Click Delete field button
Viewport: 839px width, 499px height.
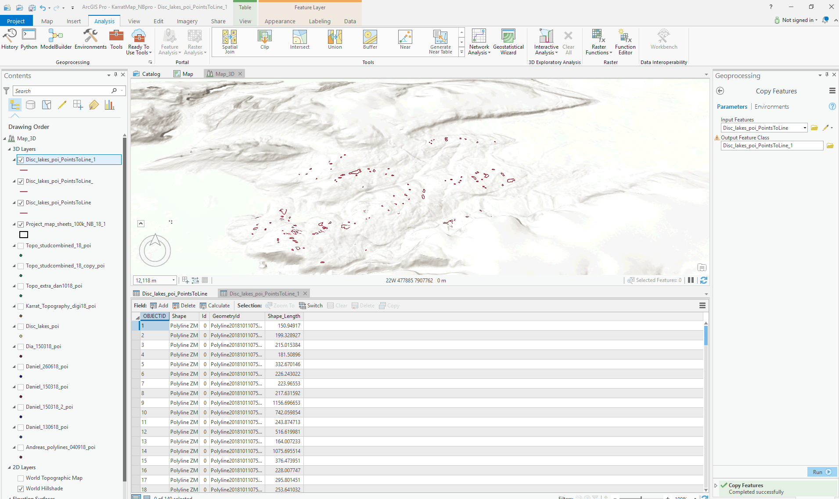(184, 306)
